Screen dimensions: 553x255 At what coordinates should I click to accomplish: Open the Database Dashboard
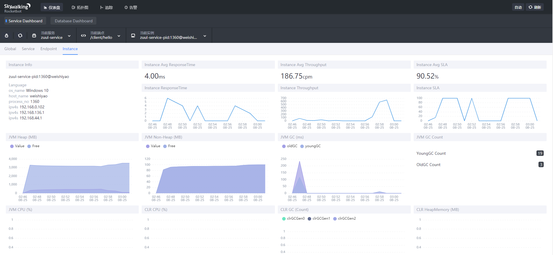pyautogui.click(x=73, y=21)
